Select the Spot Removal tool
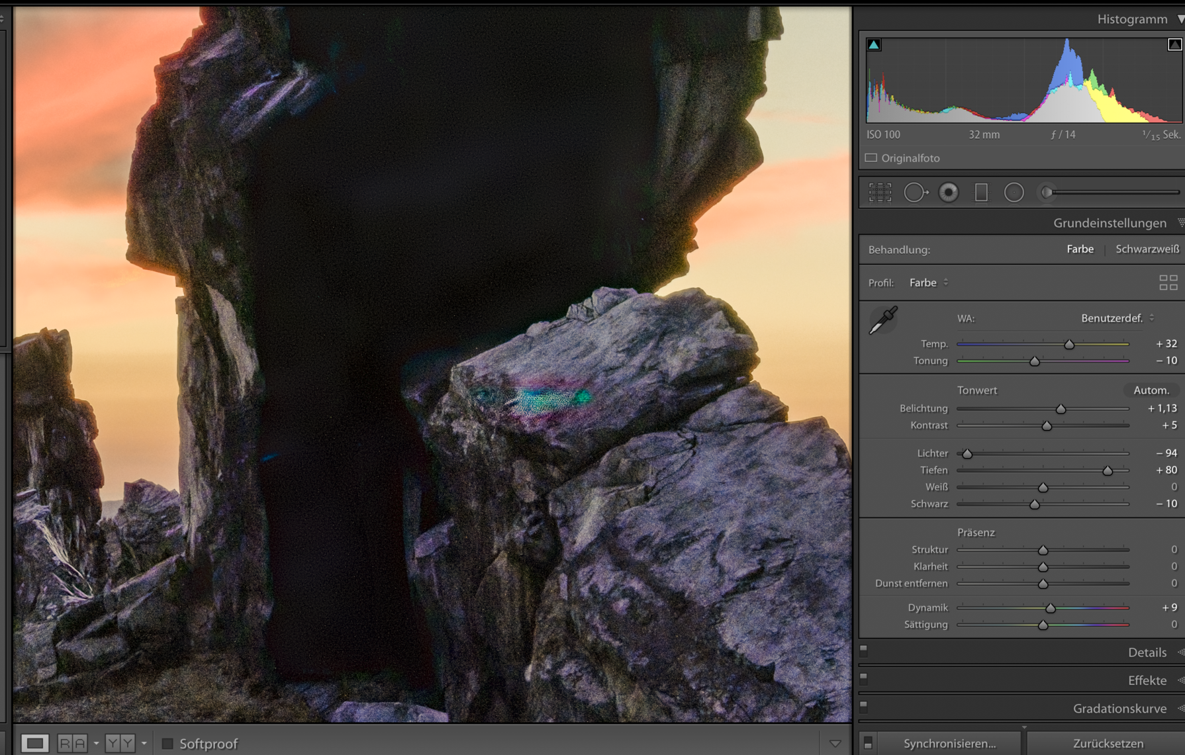Screen dimensions: 1185x755 point(916,193)
